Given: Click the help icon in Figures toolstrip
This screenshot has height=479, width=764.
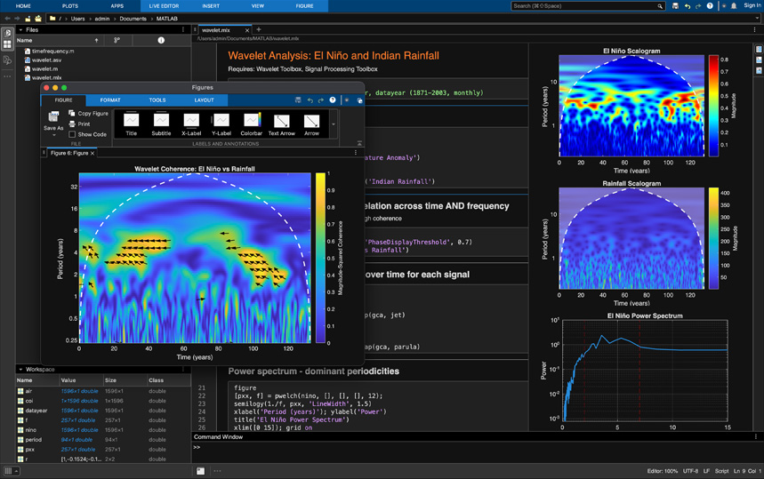Looking at the screenshot, I should 333,100.
